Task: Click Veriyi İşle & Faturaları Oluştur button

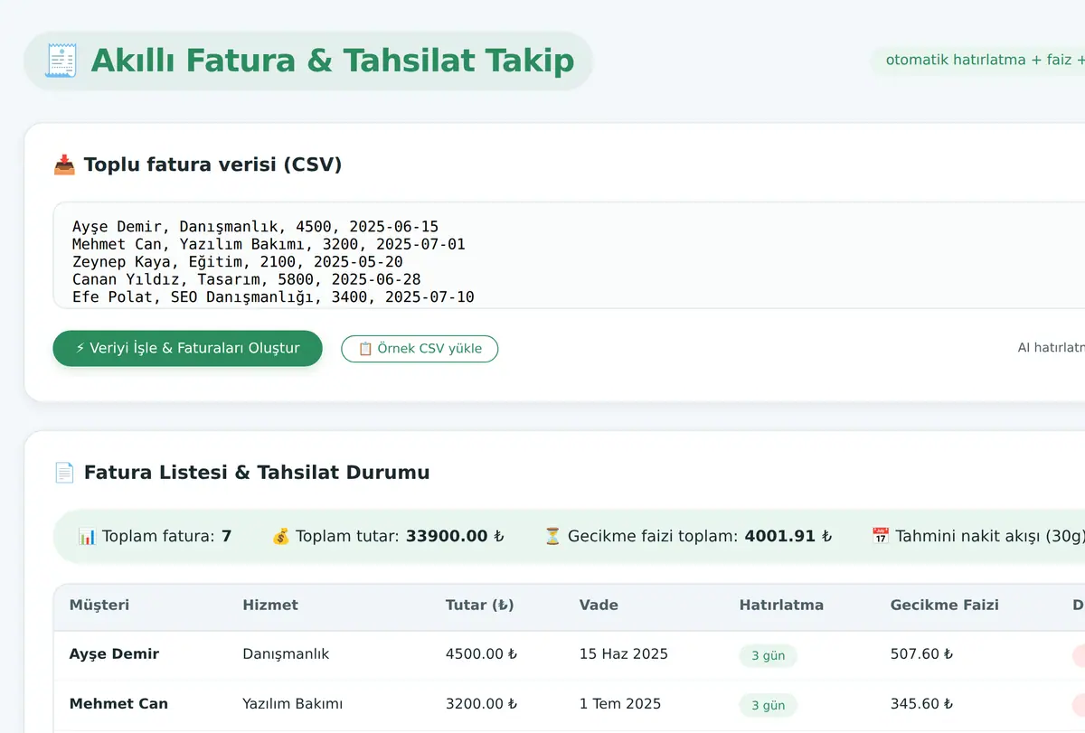Action: [x=188, y=348]
